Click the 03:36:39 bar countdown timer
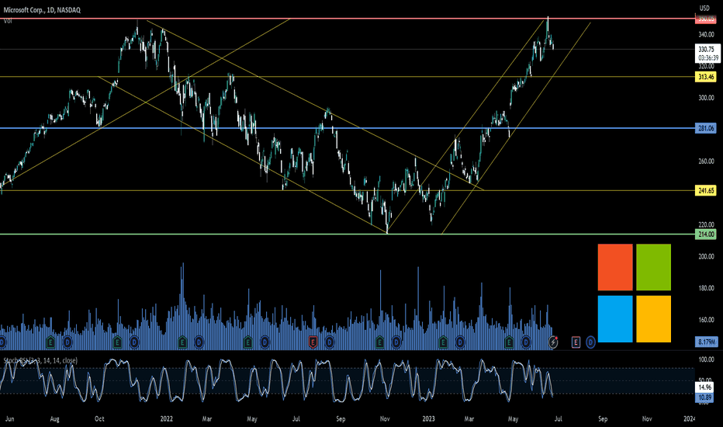Screen dimensions: 723x427 pyautogui.click(x=708, y=58)
